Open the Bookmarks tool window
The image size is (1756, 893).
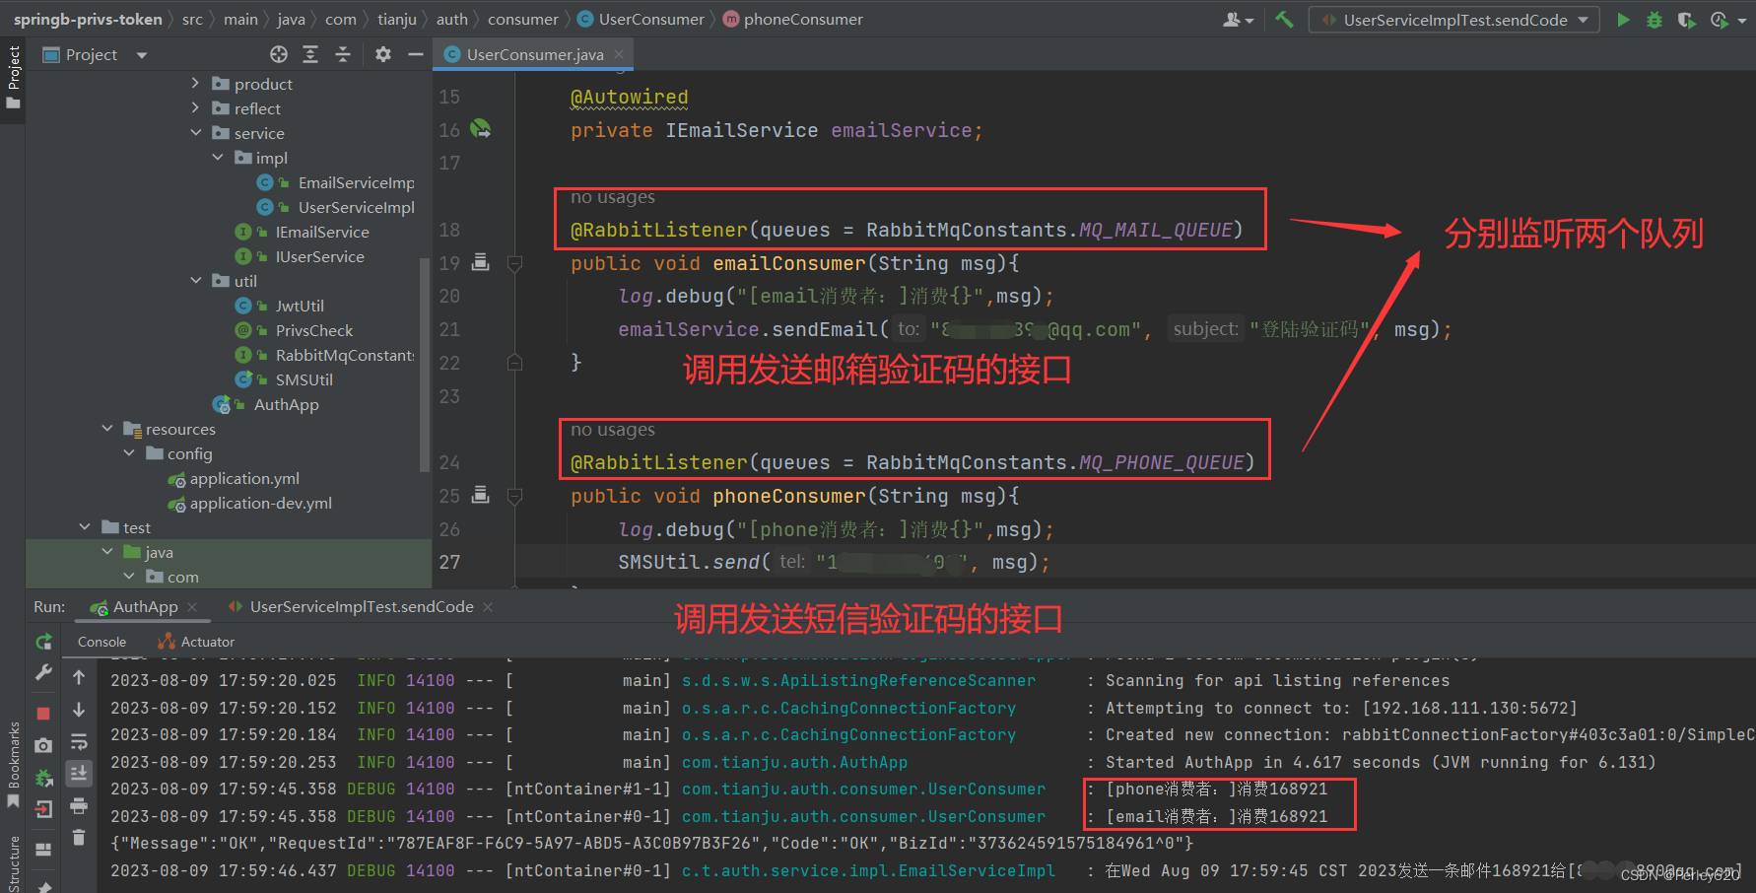pos(13,765)
